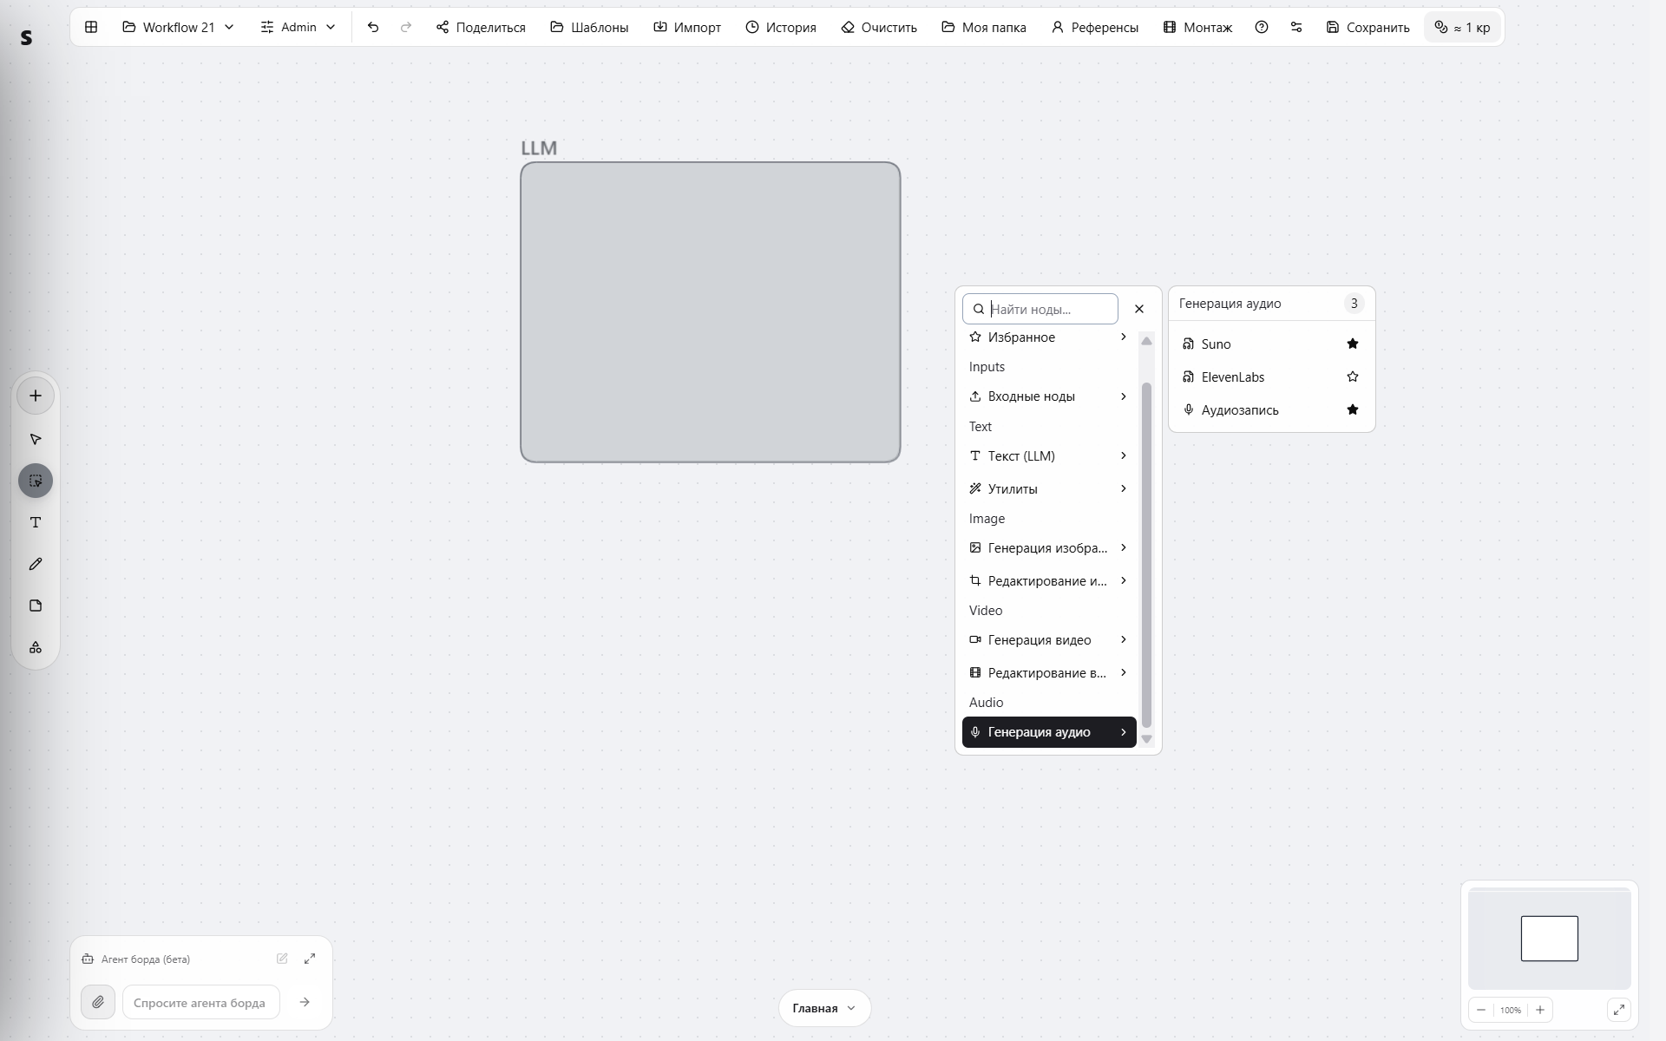The width and height of the screenshot is (1666, 1041).
Task: Expand Входные ноды submenu
Action: point(1049,396)
